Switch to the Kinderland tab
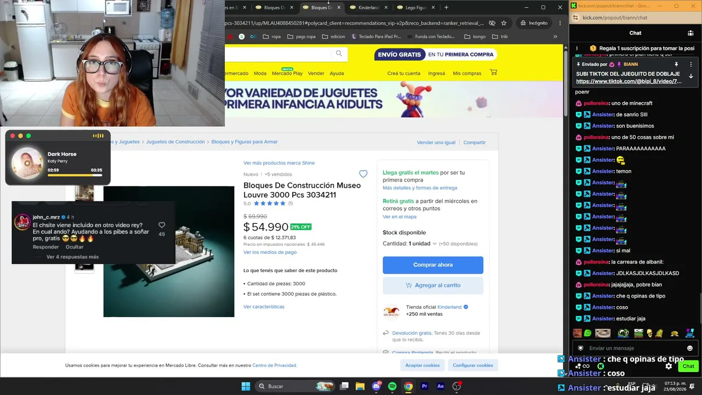 click(x=369, y=8)
